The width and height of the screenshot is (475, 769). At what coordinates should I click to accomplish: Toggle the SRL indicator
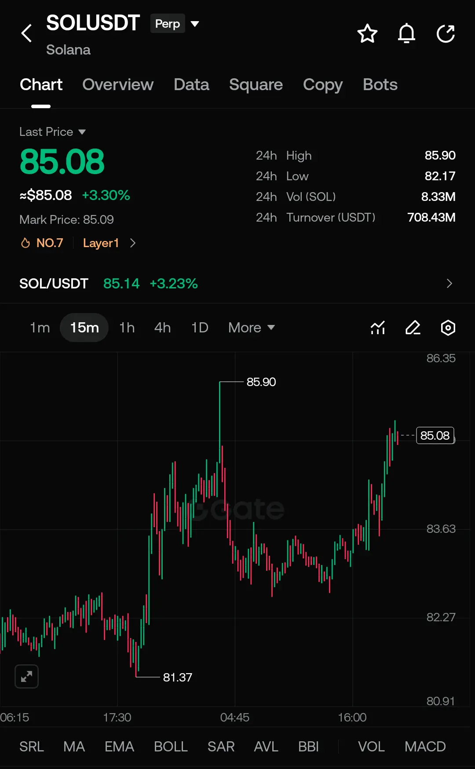[x=32, y=747]
